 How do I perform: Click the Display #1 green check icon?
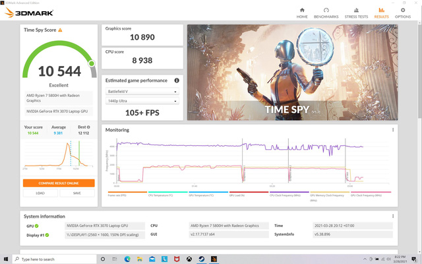47,235
